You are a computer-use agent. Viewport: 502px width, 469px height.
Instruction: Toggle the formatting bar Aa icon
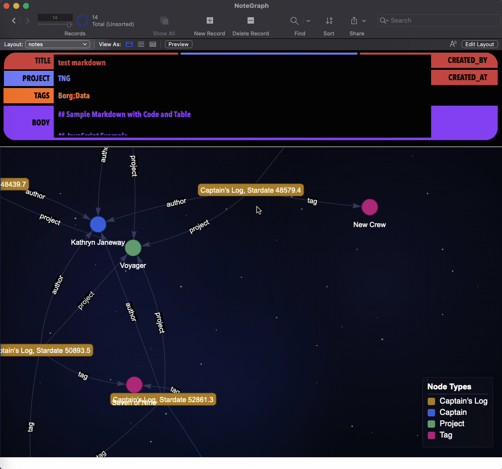(x=453, y=44)
